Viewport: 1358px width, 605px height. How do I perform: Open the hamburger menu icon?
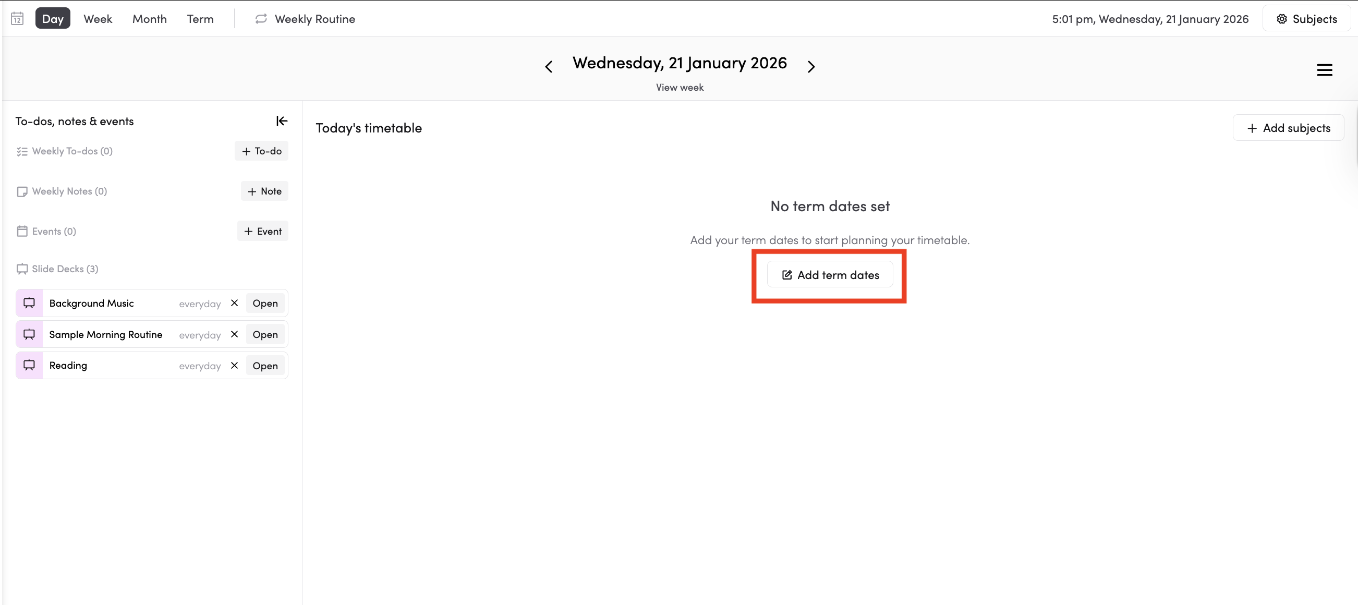coord(1324,69)
